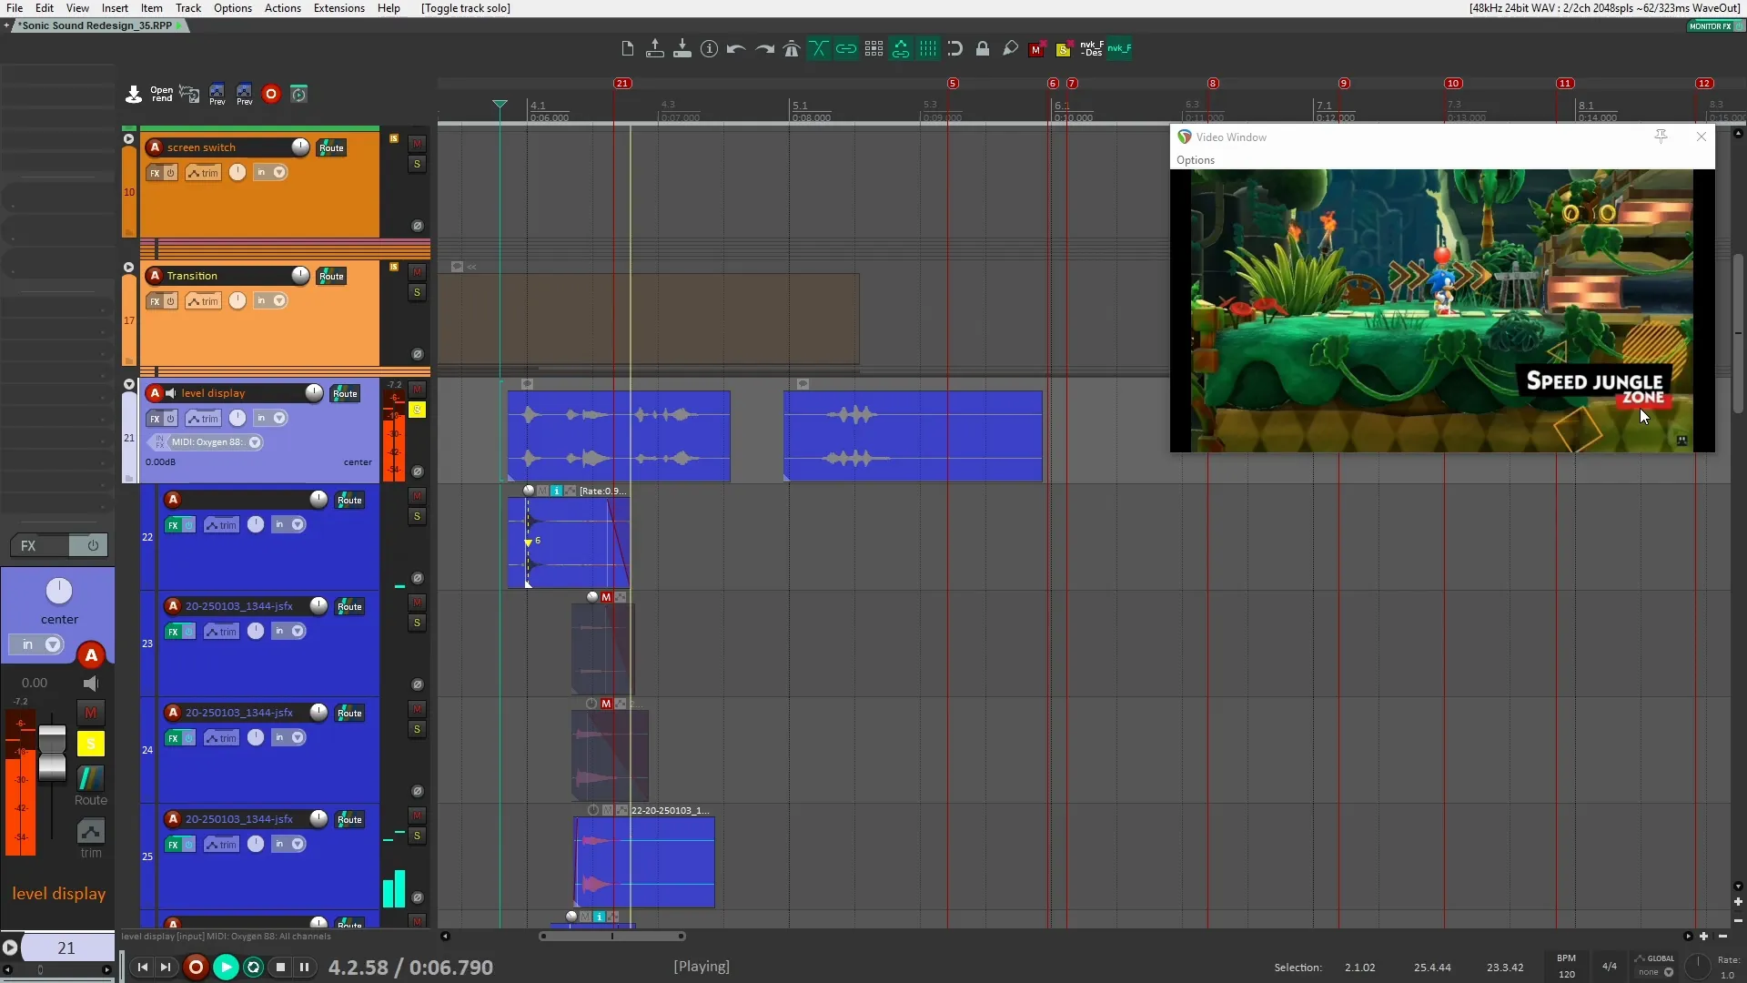Screen dimensions: 1747x983
Task: Toggle the locking padlock icon
Action: [x=983, y=49]
